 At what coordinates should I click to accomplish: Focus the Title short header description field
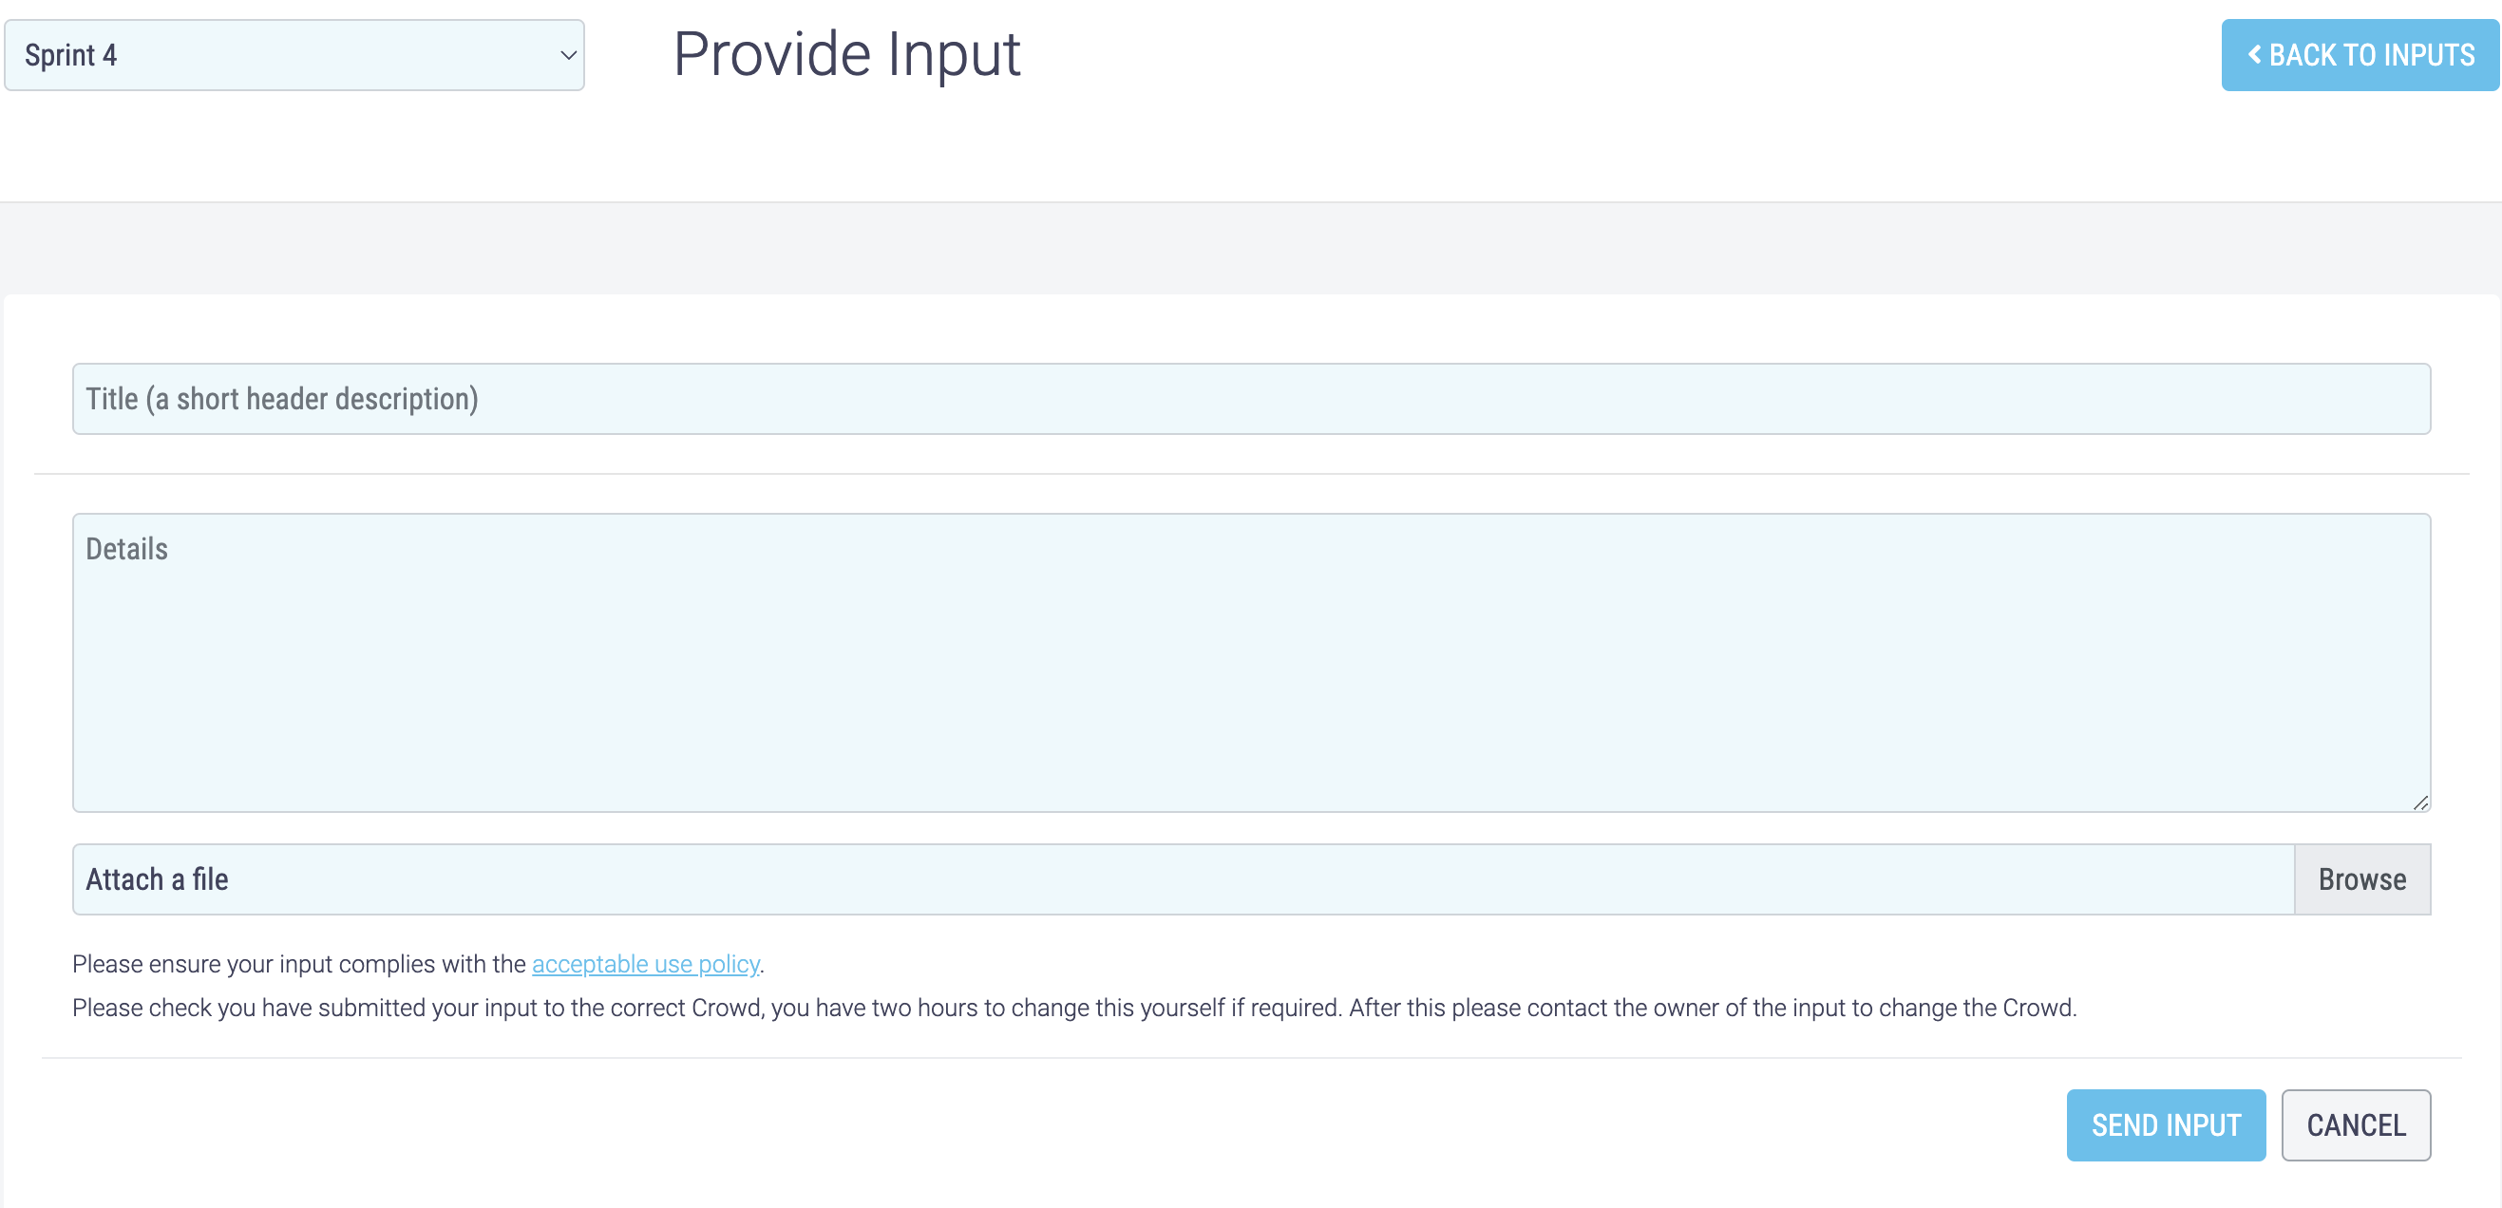tap(1251, 399)
